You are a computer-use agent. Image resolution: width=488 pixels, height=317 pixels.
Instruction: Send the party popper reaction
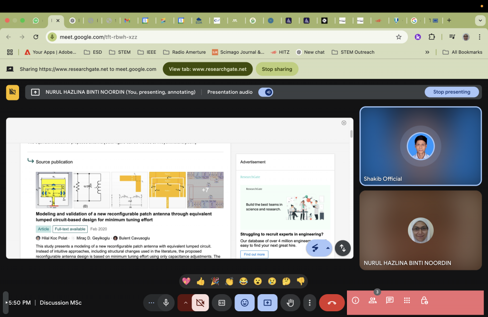215,281
